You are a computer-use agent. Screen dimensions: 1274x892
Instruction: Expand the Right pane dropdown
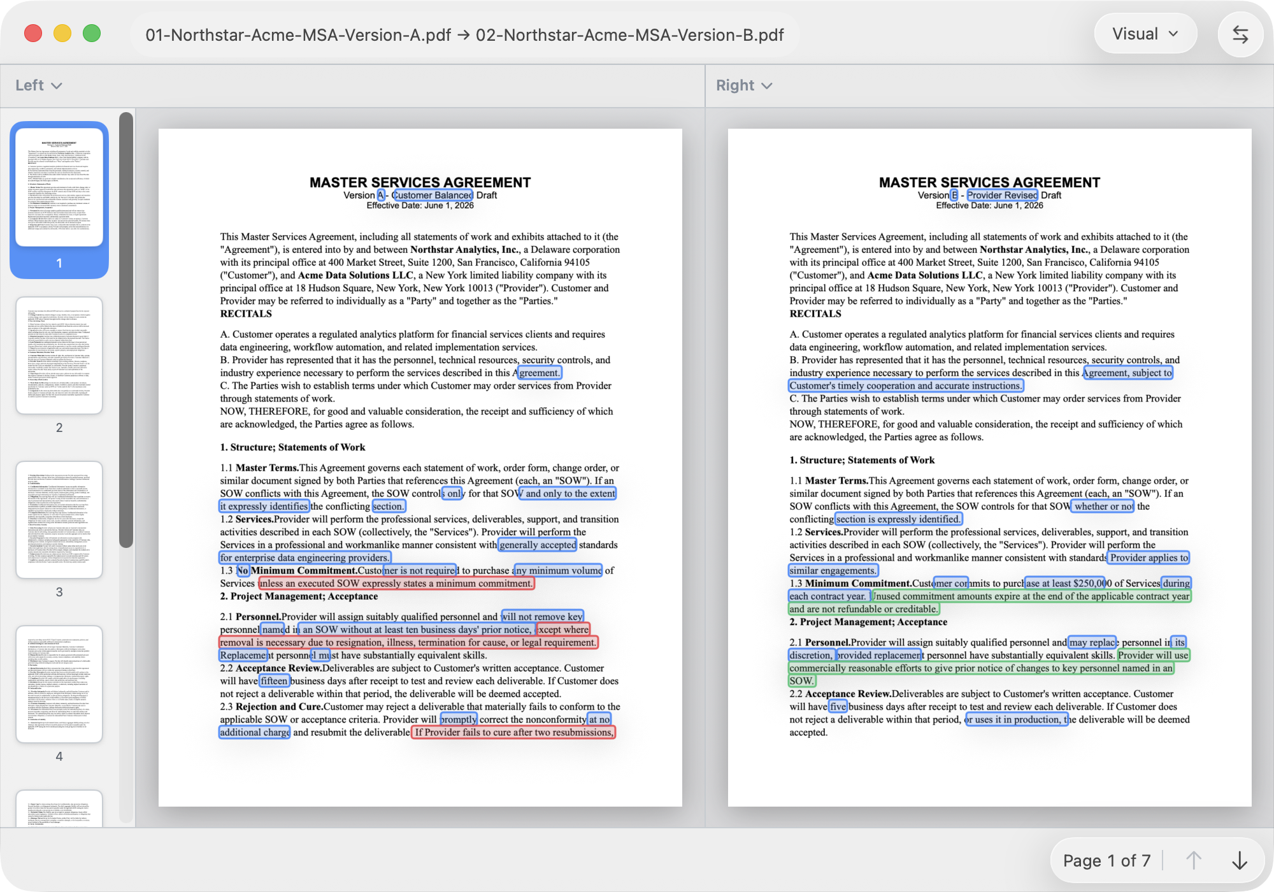coord(743,85)
